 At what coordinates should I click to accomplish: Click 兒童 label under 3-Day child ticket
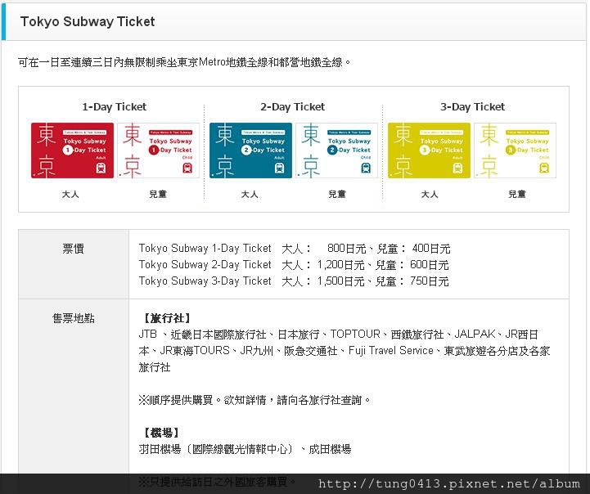click(516, 195)
